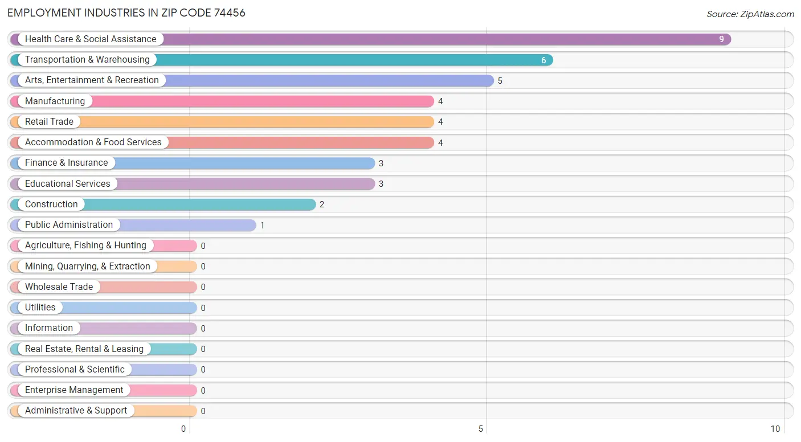Click the value 3 beside Finance & Insurance bar
801x442 pixels.
click(381, 163)
